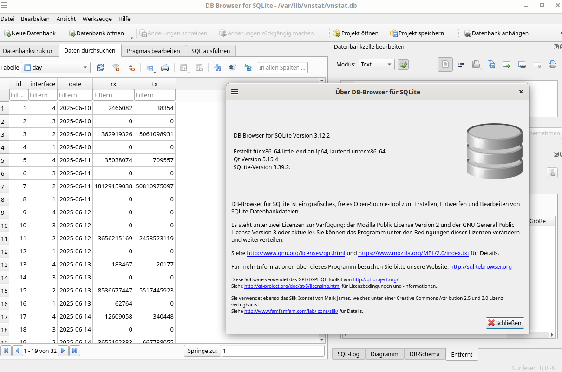Click the rx column filter field
This screenshot has width=562, height=372.
tap(113, 95)
